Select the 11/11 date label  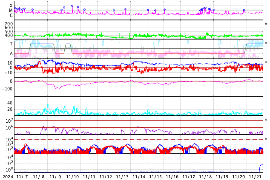click(89, 177)
